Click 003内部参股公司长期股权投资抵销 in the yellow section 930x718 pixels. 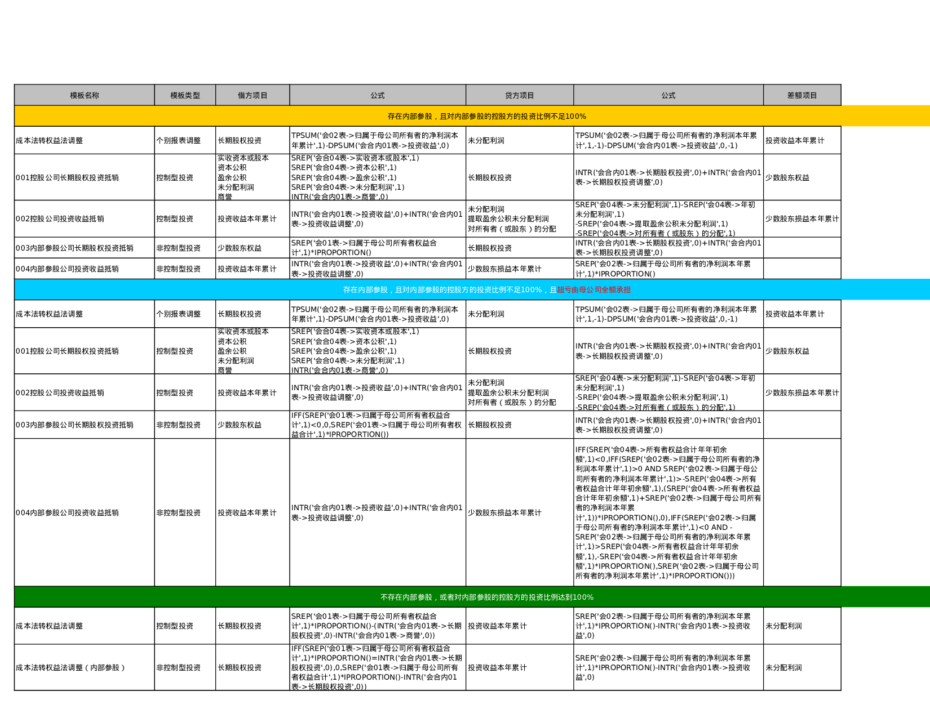[x=74, y=248]
